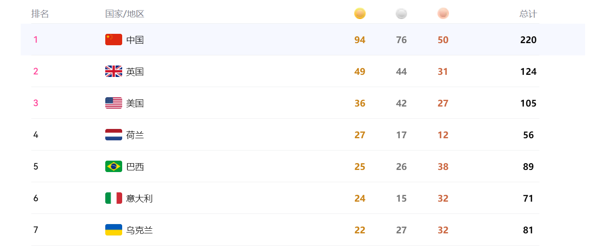The image size is (599, 249).
Task: Click the Italy flag icon
Action: pos(114,198)
